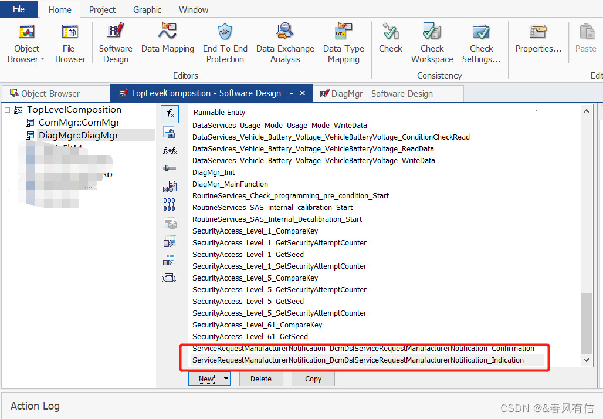Image resolution: width=603 pixels, height=419 pixels.
Task: Select VehicleBatteryVoltage_ReadData runnable row
Action: (x=368, y=149)
